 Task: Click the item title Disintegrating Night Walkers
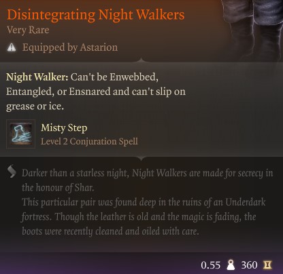pos(96,15)
